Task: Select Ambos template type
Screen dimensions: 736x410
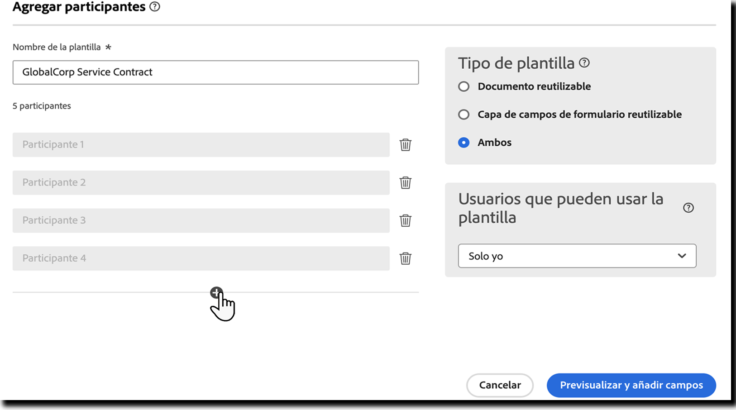Action: tap(464, 142)
